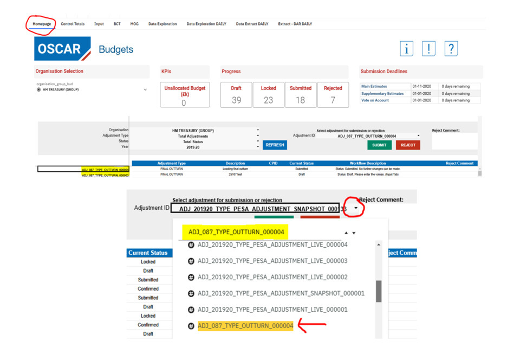
Task: Click search-down arrow in dropdown search box
Action: pos(354,233)
